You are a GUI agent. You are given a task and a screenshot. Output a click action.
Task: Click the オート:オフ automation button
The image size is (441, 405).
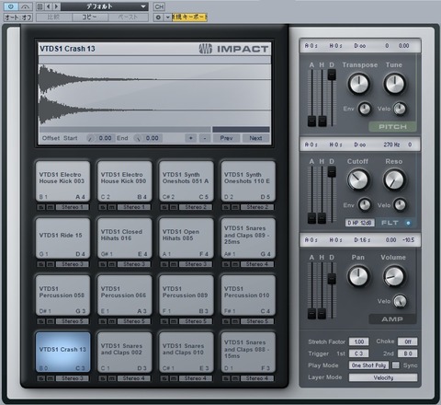(x=18, y=17)
